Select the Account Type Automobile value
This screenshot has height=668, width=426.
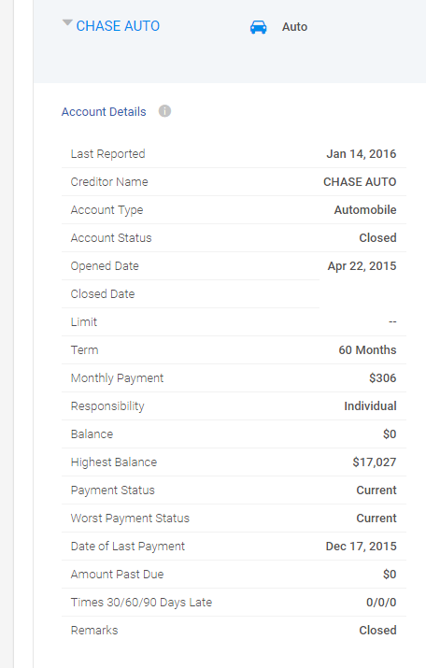365,210
